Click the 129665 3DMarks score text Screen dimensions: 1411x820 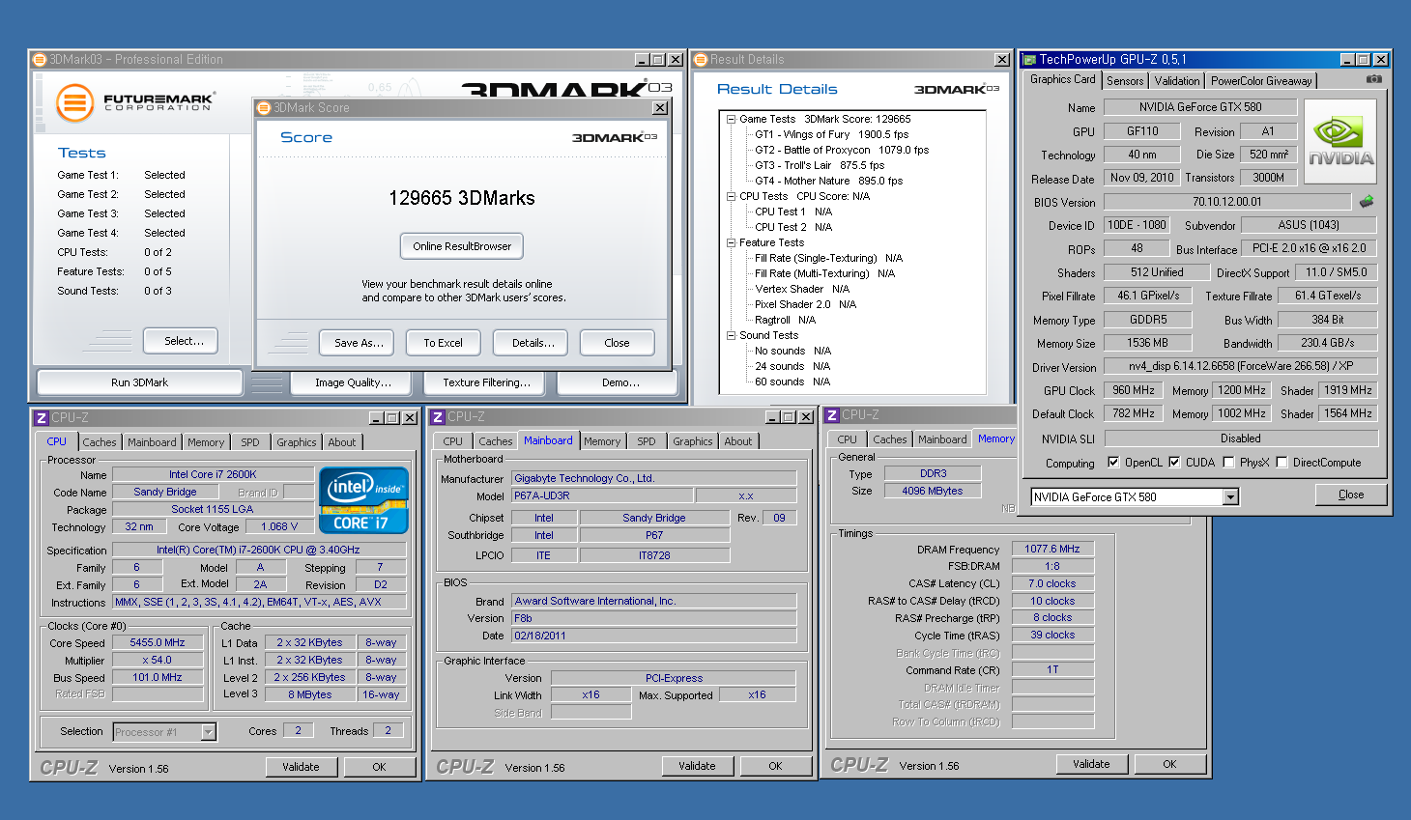pyautogui.click(x=462, y=198)
